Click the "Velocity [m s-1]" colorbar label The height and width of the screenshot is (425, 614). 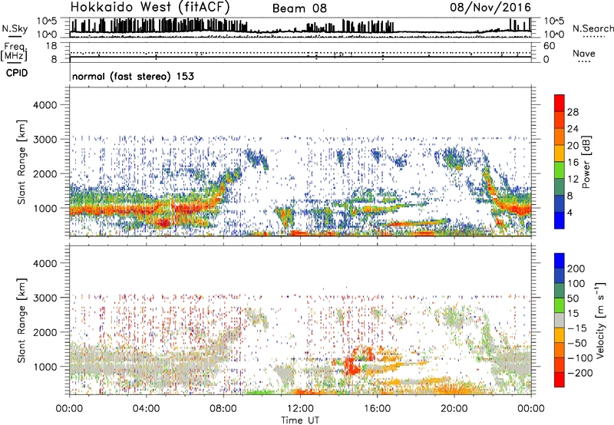point(599,320)
